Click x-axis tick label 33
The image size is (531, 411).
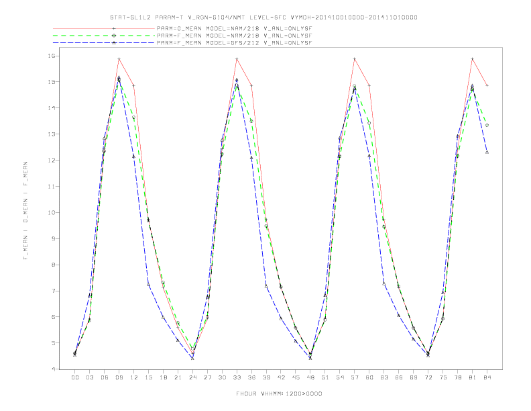(237, 377)
